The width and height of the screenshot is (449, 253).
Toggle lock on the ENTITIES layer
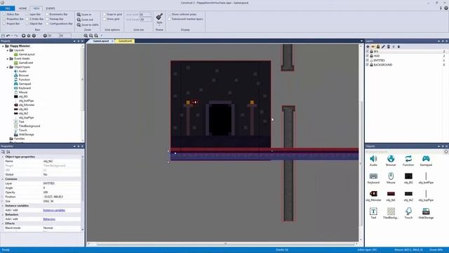coord(371,60)
